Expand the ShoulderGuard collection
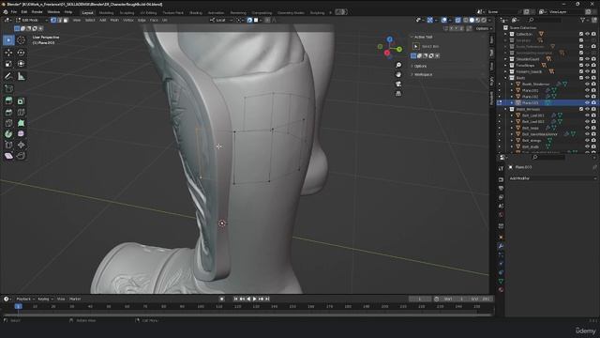 click(x=505, y=59)
